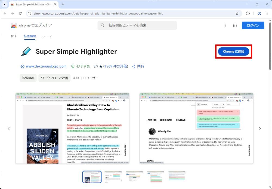The width and height of the screenshot is (272, 189).
Task: Click the search field for extensions and themes
Action: [x=137, y=25]
